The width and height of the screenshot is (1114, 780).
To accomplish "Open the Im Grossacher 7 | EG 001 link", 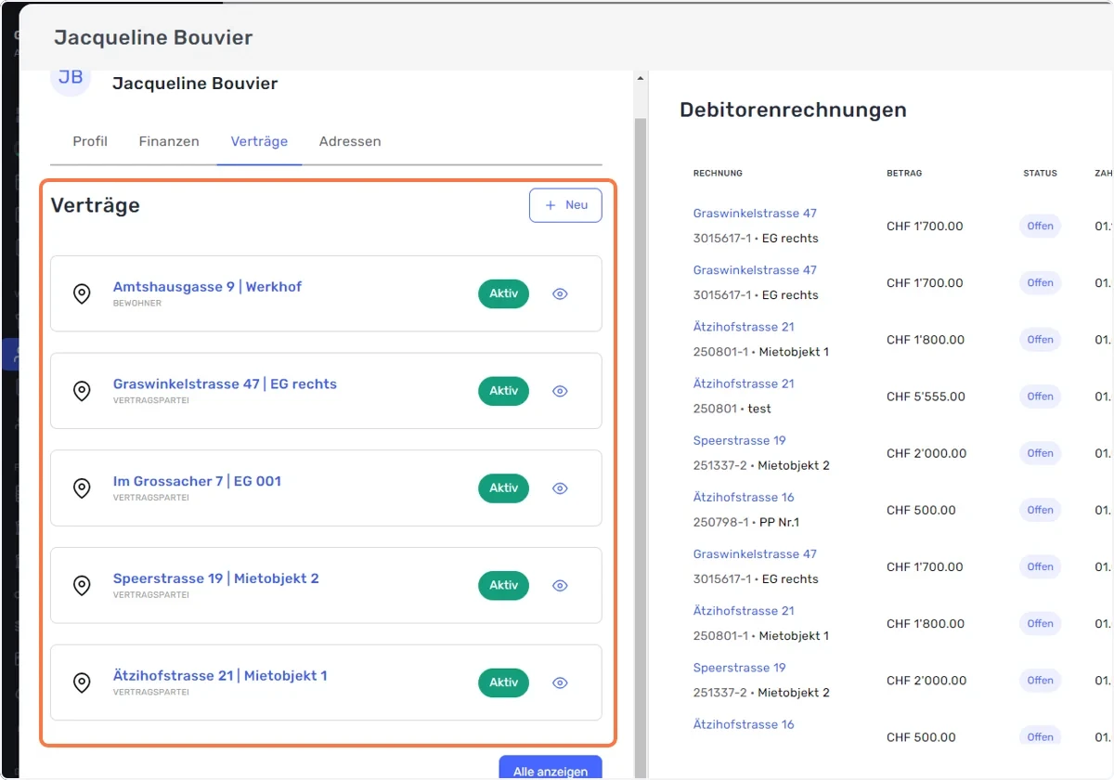I will click(197, 481).
